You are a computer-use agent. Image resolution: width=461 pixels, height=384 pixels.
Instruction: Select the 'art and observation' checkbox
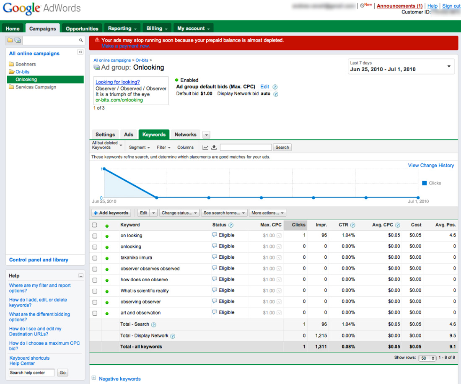pyautogui.click(x=95, y=313)
